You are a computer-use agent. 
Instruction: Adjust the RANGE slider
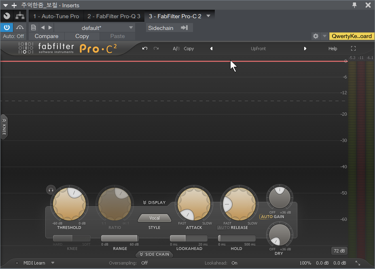120,238
